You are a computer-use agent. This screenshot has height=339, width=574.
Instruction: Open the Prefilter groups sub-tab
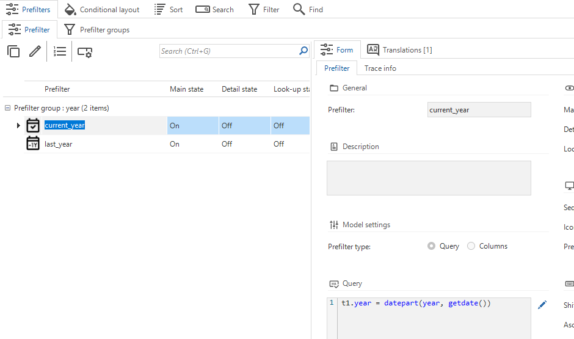pyautogui.click(x=96, y=30)
